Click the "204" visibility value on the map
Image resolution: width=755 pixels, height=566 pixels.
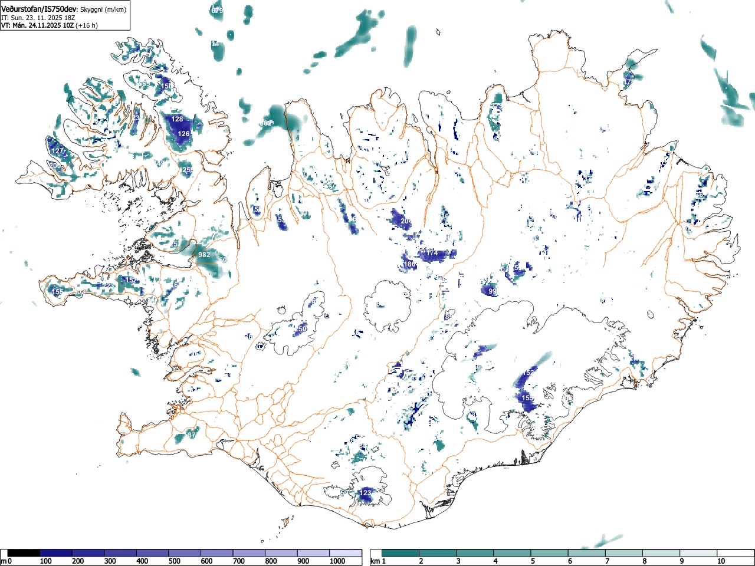pos(406,221)
